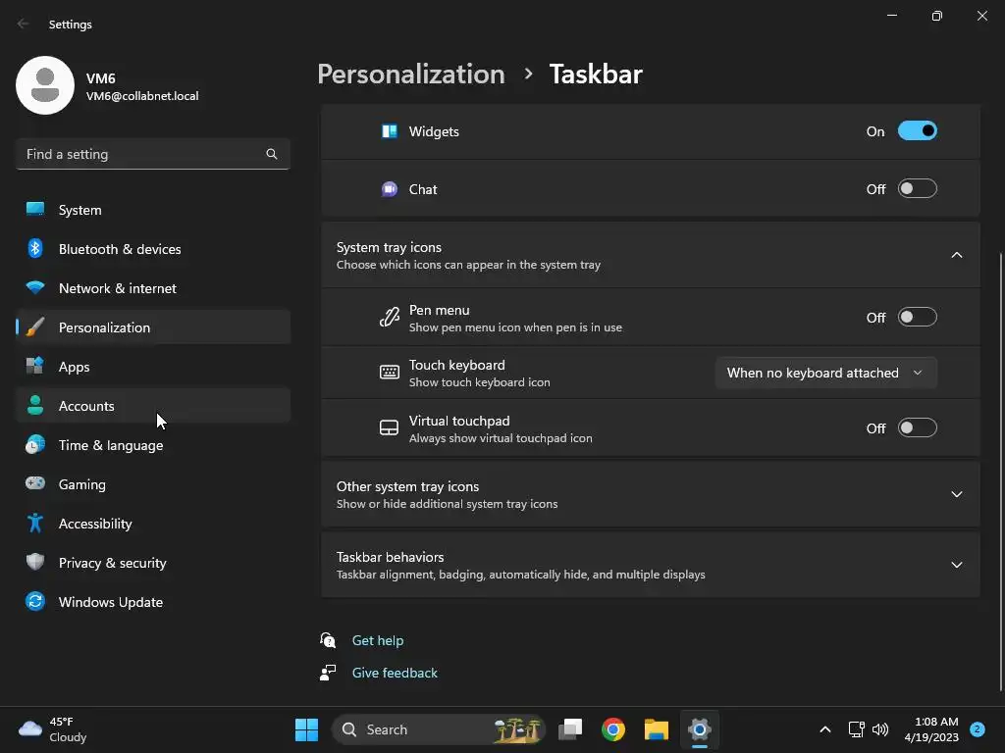The image size is (1005, 753).
Task: Open the notification badge showing 2
Action: click(978, 729)
